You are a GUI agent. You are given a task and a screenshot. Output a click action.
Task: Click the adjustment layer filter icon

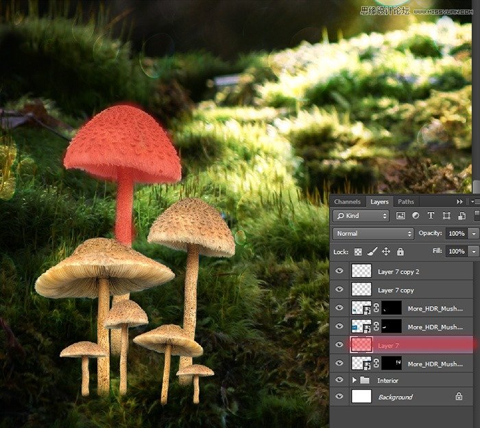pos(416,216)
